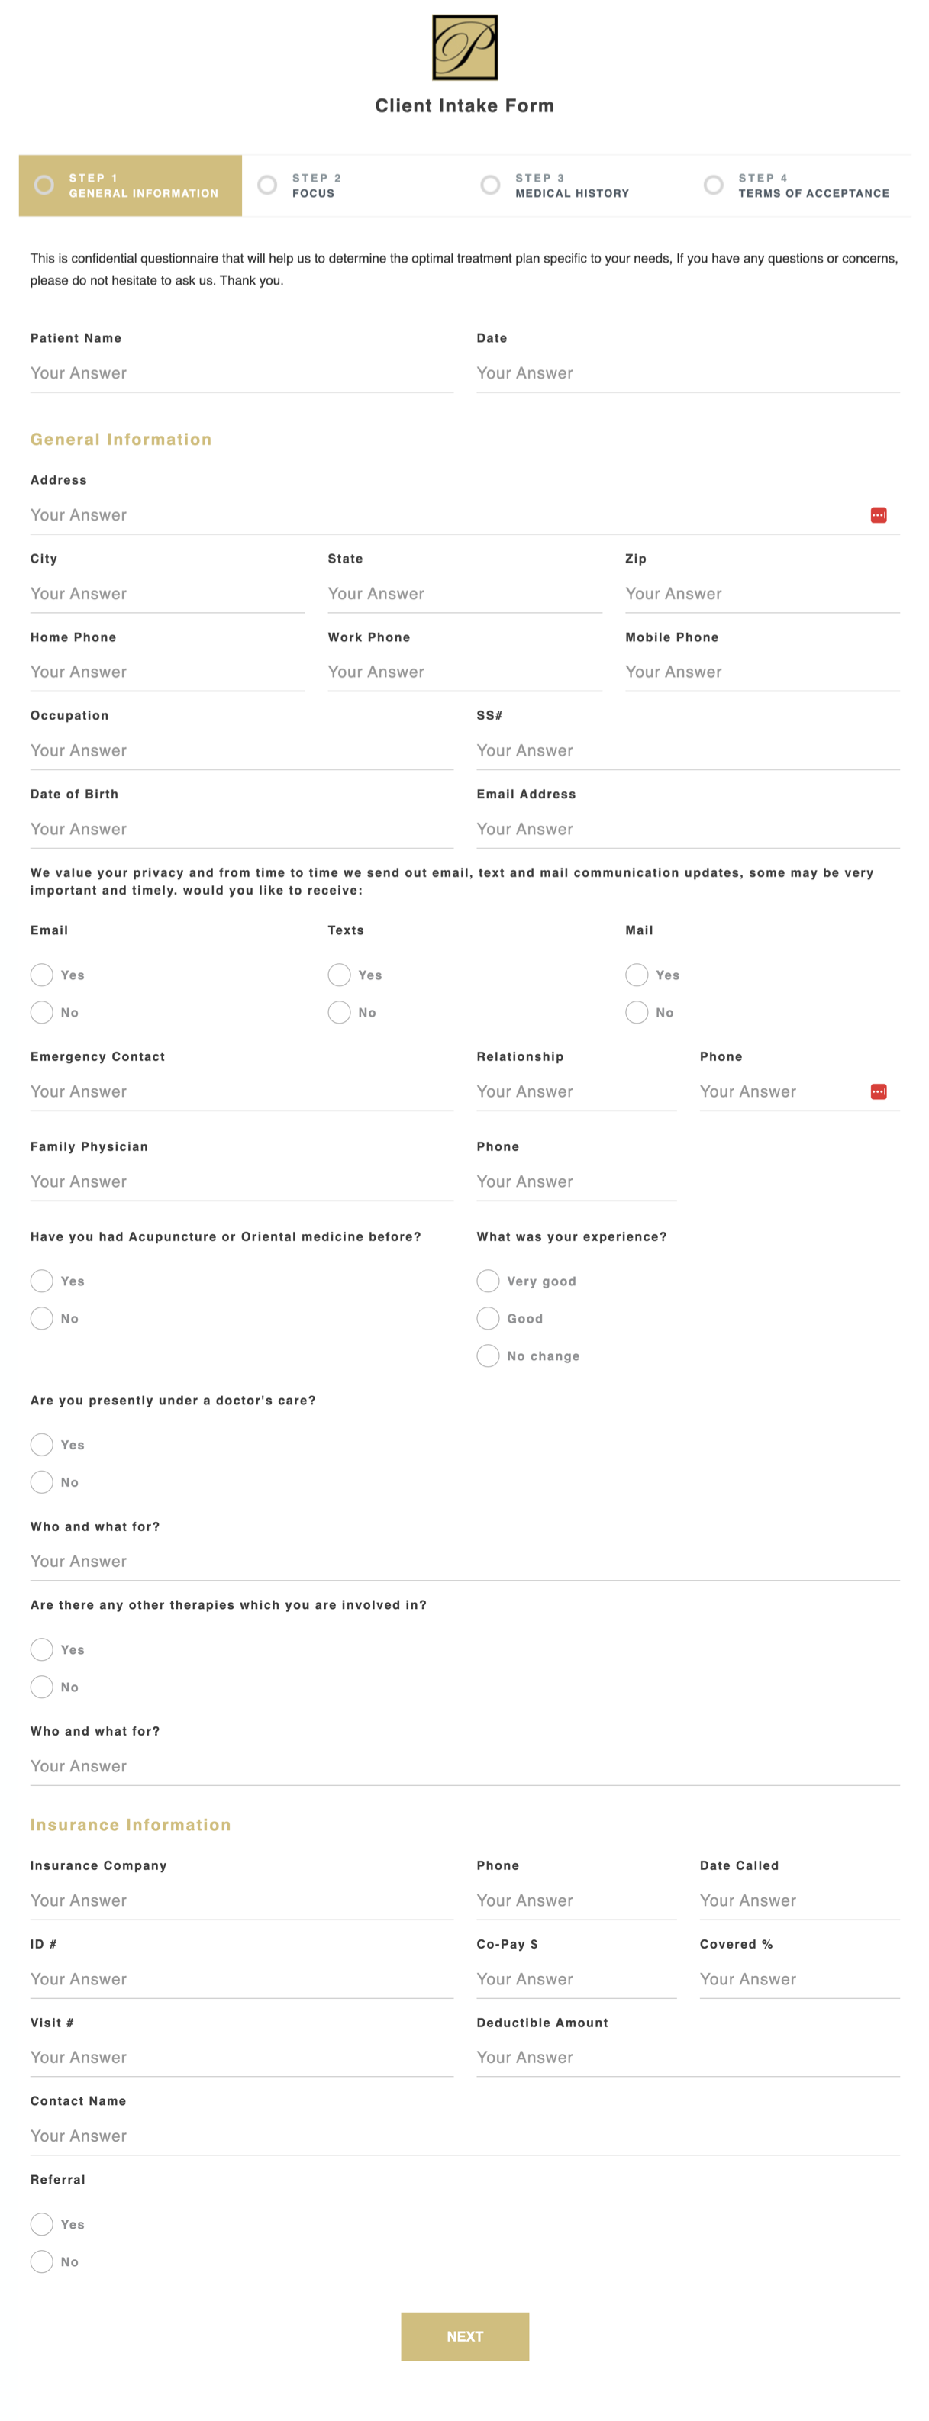Screen dimensions: 929x2421
Task: Choose Very good experience option
Action: pyautogui.click(x=488, y=1281)
